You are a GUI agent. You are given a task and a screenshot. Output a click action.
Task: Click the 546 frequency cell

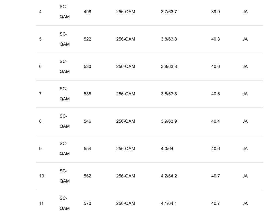(x=87, y=122)
